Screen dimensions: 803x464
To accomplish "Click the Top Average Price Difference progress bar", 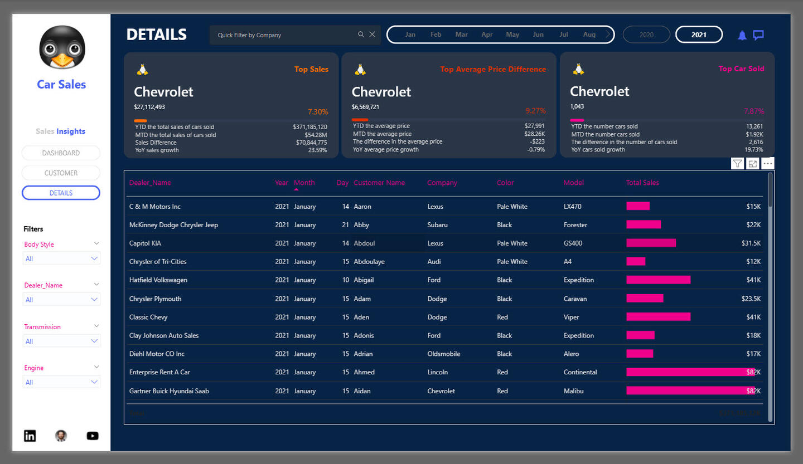I will (x=449, y=120).
